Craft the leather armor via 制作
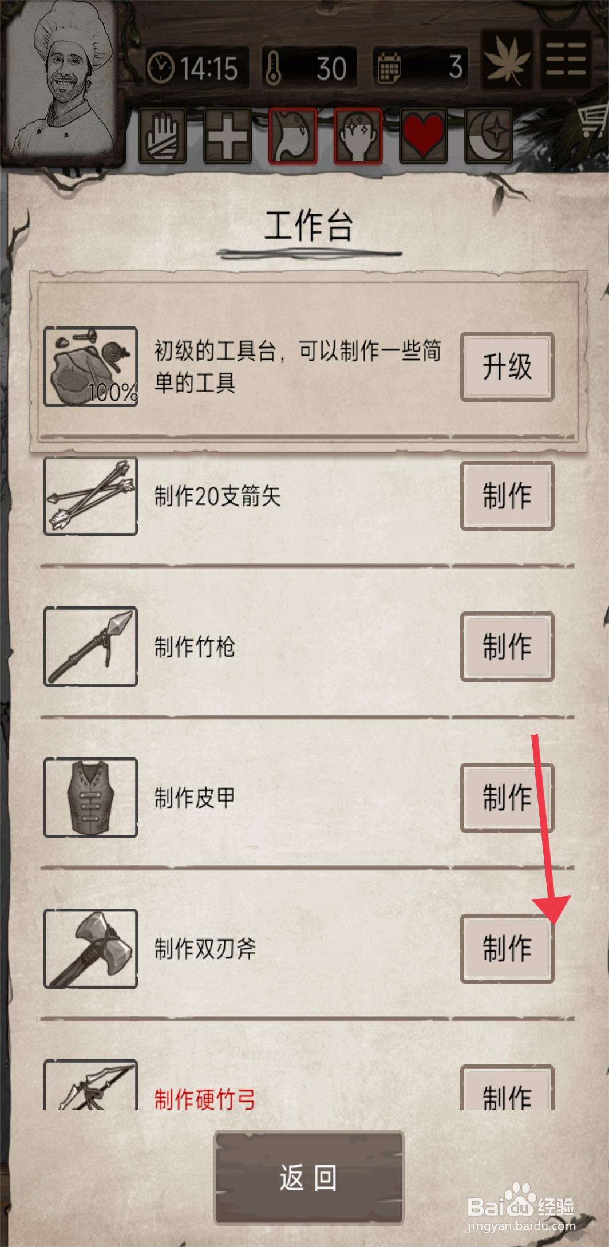609x1247 pixels. [x=507, y=798]
